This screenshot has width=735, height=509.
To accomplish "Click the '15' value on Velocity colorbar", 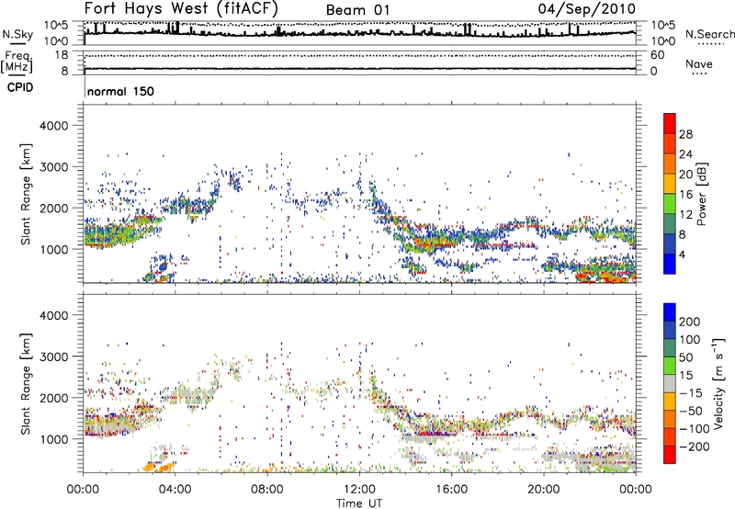I will (x=685, y=376).
